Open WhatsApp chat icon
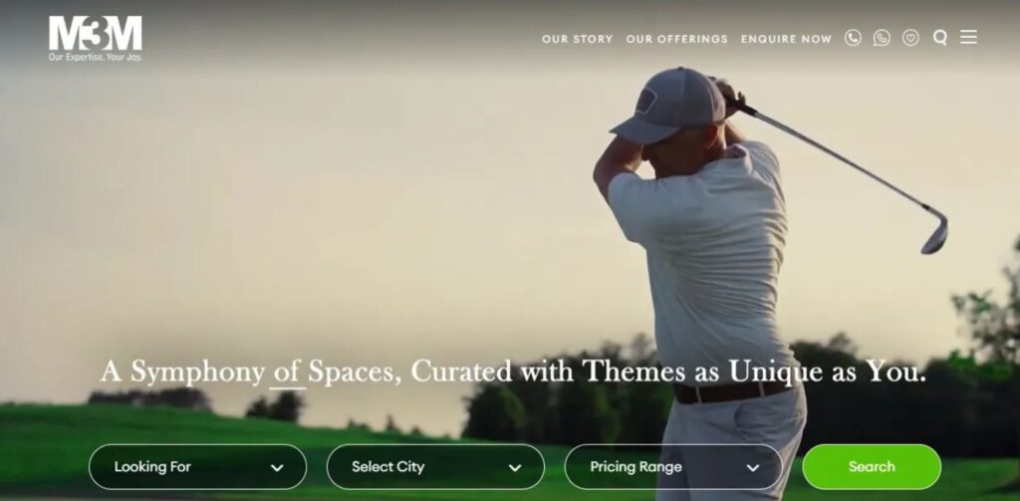Screen dimensions: 1020x501 pos(882,38)
